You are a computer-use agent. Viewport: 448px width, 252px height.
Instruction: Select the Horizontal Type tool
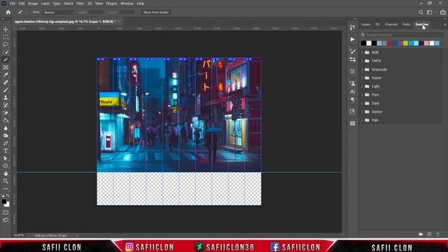[6, 150]
